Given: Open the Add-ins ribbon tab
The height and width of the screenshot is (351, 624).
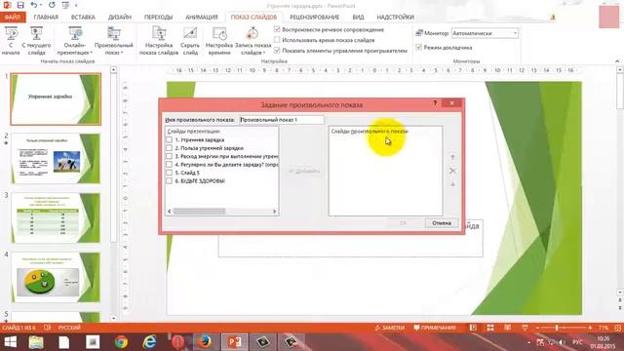Looking at the screenshot, I should [x=395, y=18].
